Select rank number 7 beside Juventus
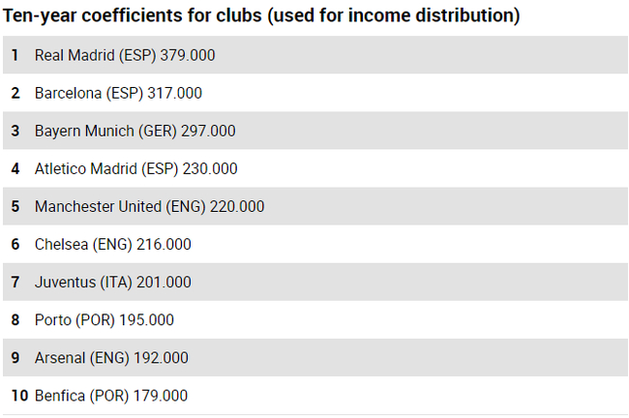The height and width of the screenshot is (418, 629). [15, 283]
